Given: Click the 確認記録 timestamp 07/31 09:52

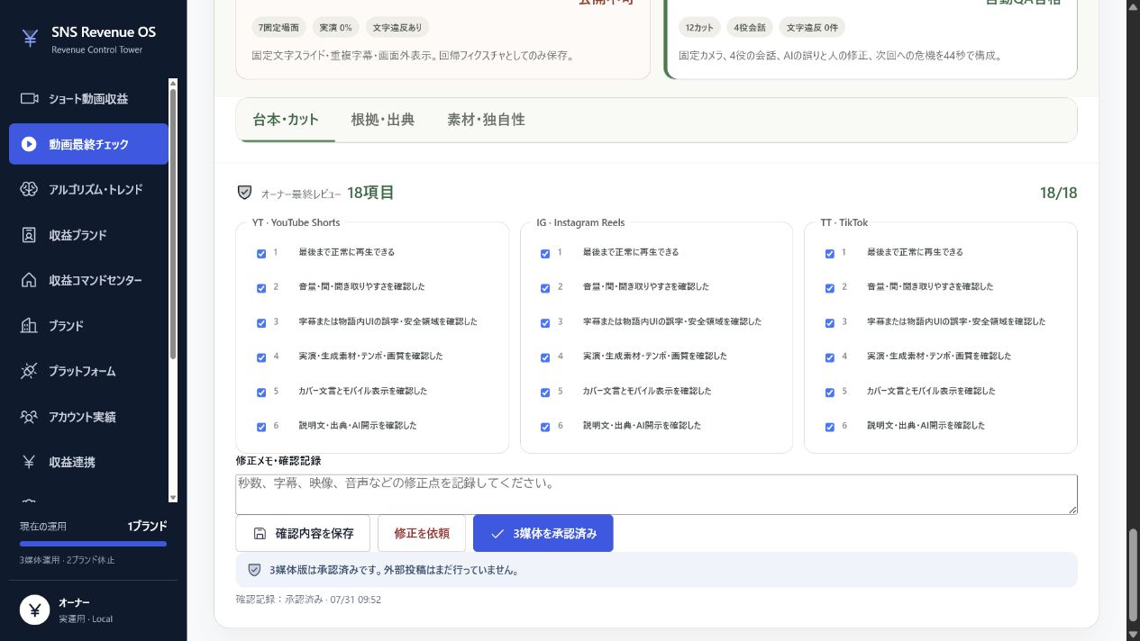Looking at the screenshot, I should (355, 599).
